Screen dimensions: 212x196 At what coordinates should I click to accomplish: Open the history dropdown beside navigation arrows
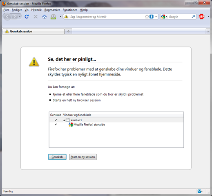click(x=20, y=17)
